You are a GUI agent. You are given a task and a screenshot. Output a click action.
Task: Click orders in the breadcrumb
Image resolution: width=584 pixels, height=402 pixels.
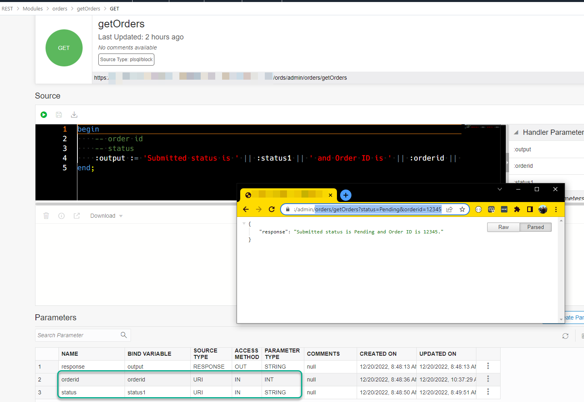tap(60, 8)
